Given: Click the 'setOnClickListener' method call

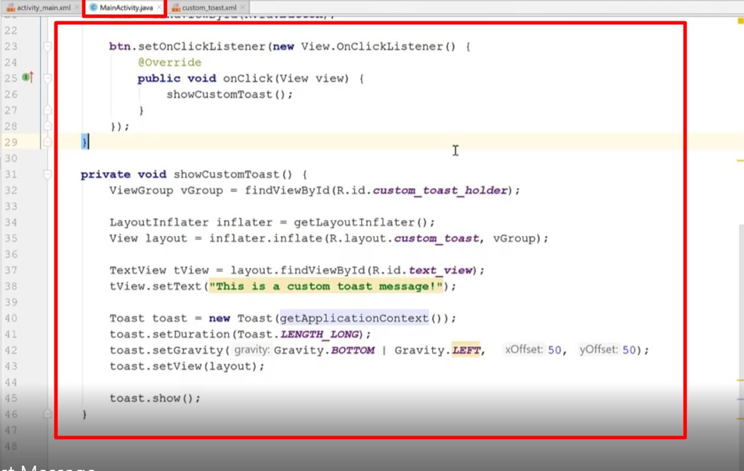Looking at the screenshot, I should [202, 46].
